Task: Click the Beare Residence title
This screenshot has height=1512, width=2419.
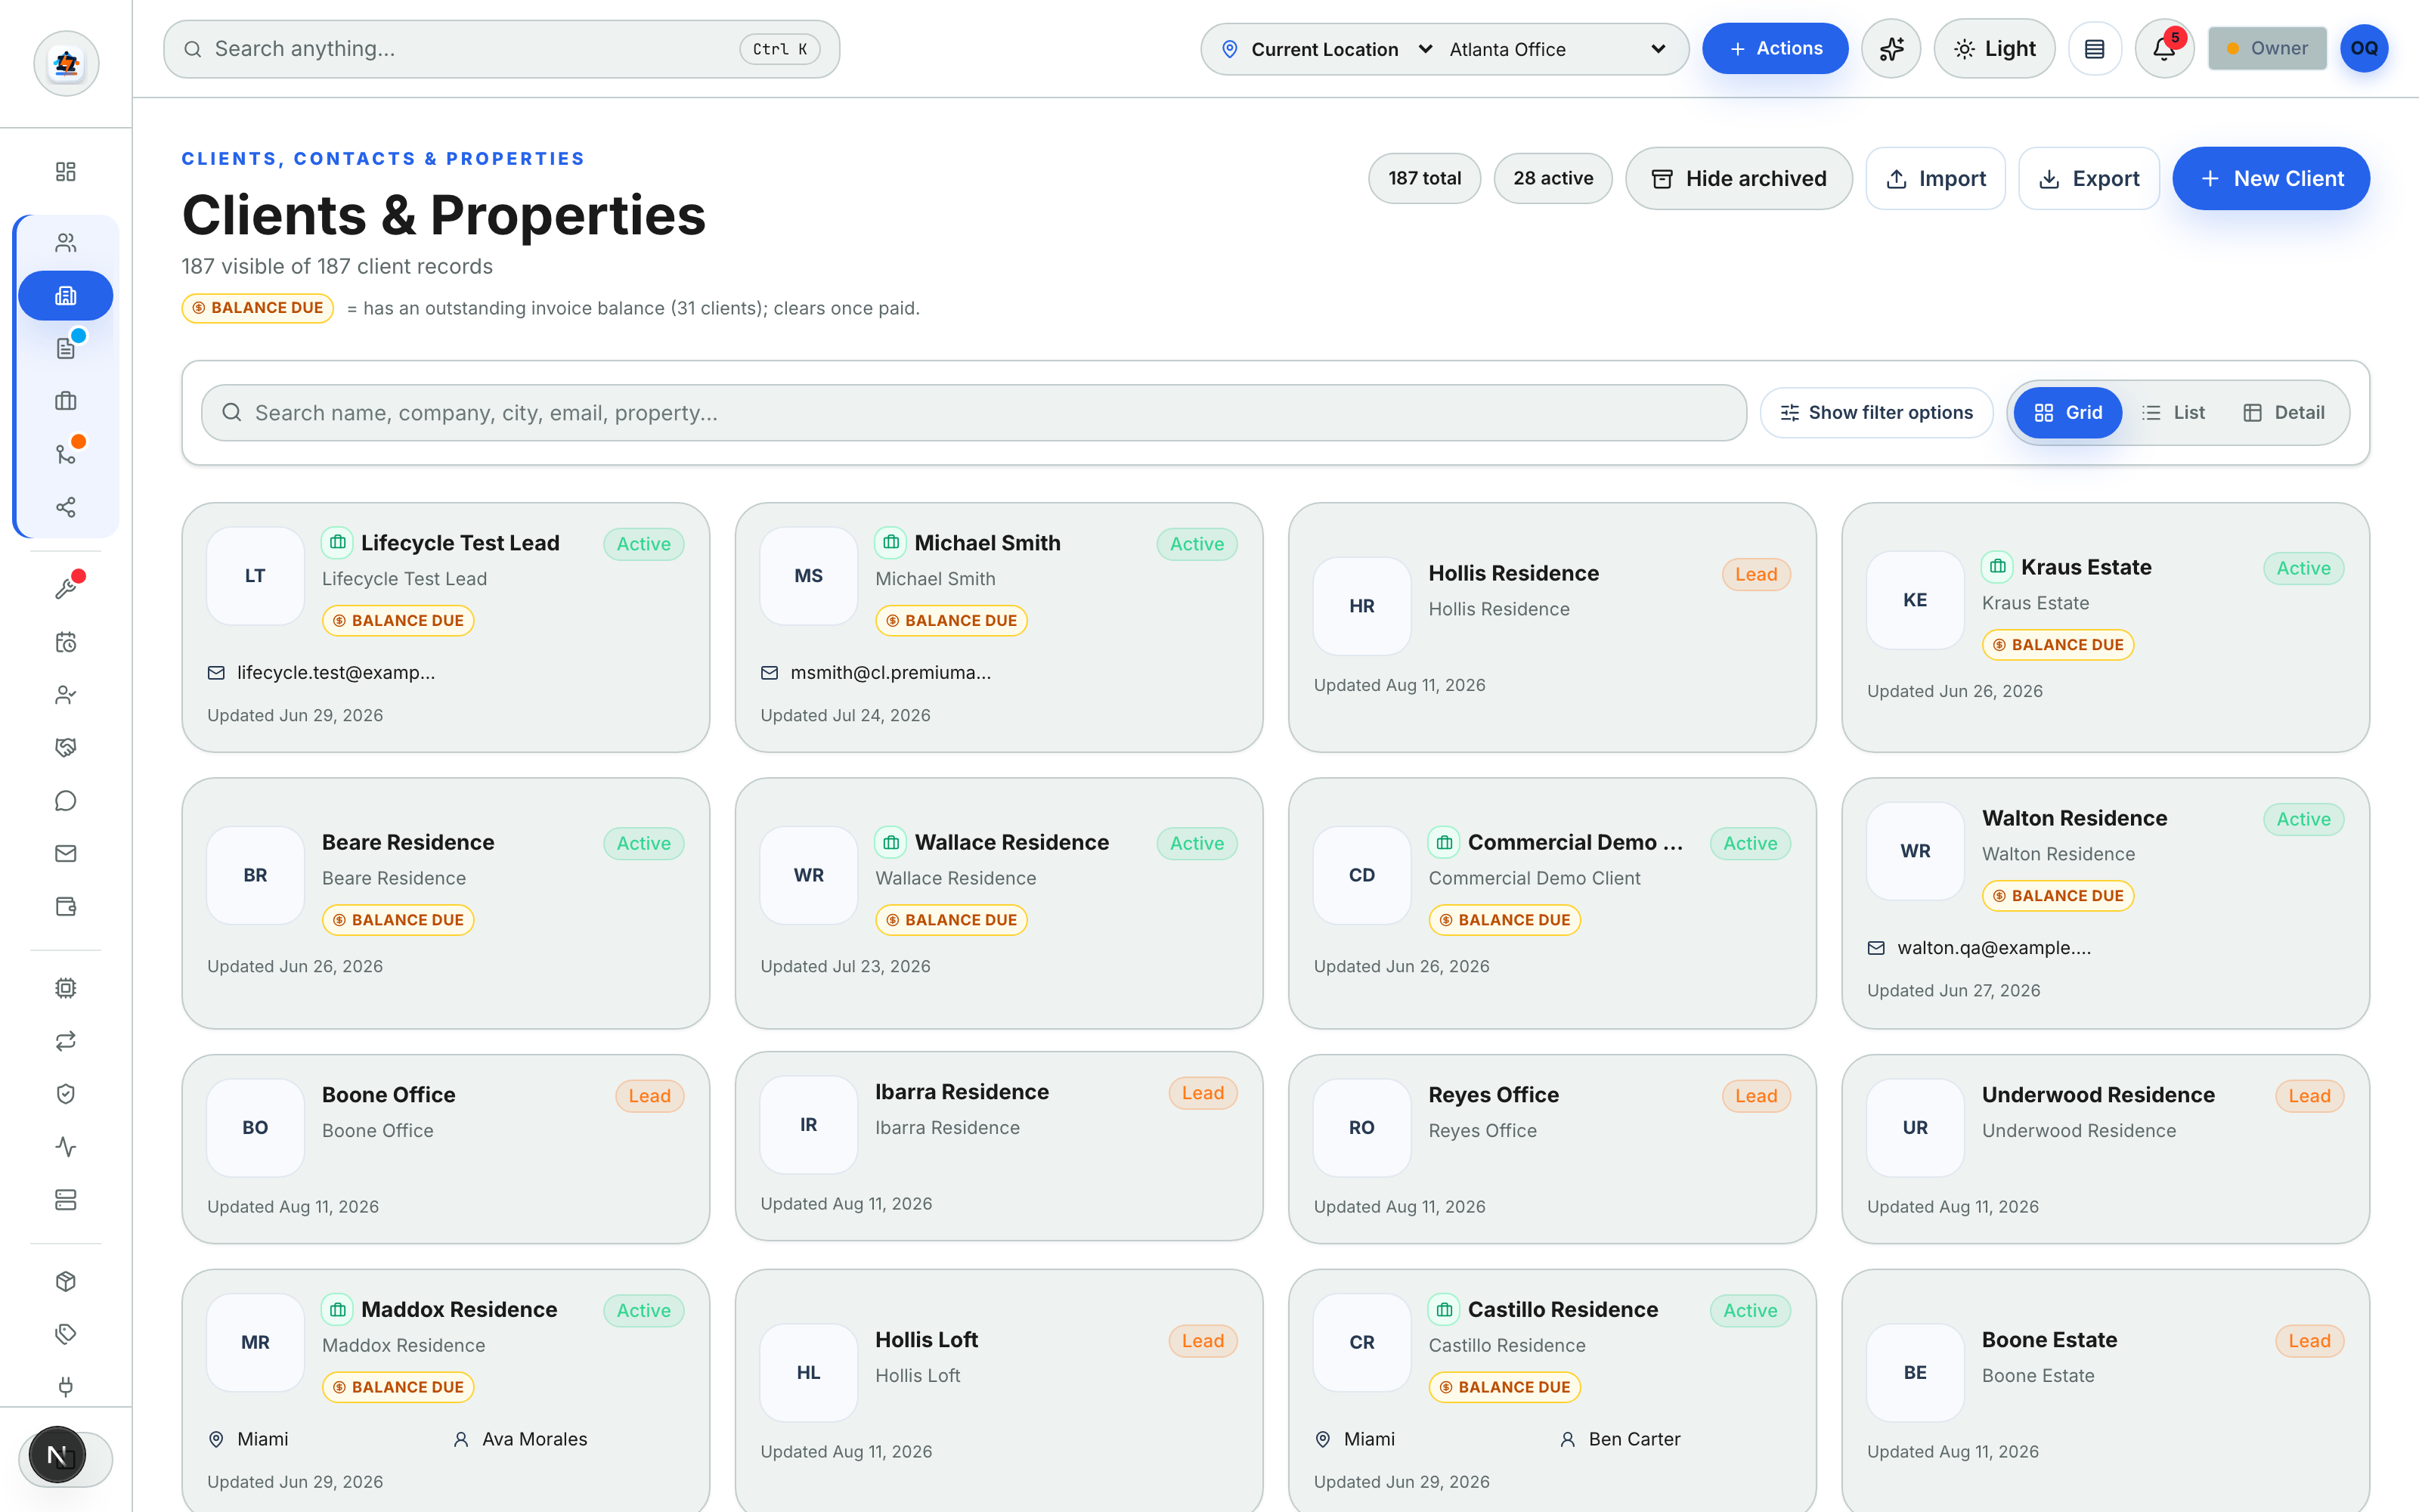Action: point(408,842)
